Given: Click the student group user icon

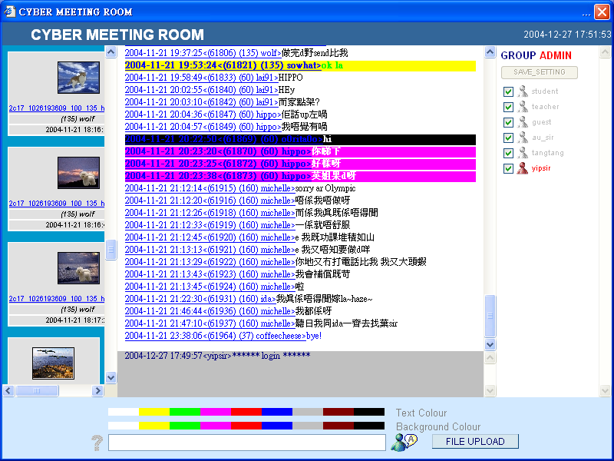Looking at the screenshot, I should [523, 91].
